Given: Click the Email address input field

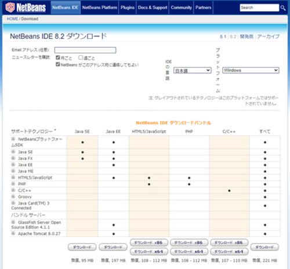Looking at the screenshot, I should (85, 50).
